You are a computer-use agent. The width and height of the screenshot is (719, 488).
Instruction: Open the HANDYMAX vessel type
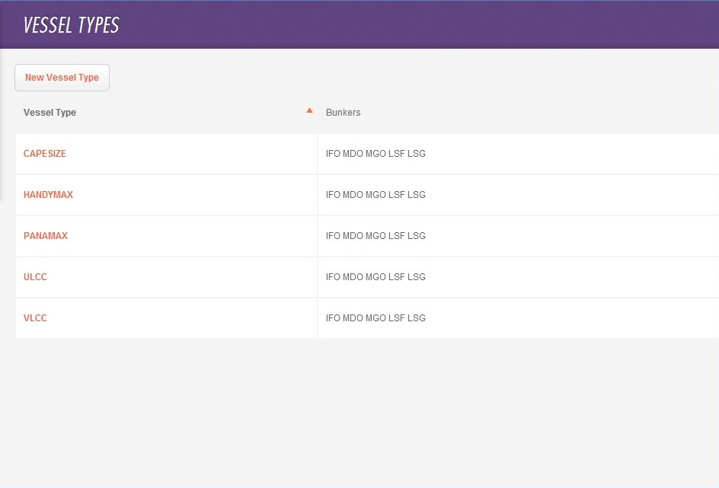(48, 195)
